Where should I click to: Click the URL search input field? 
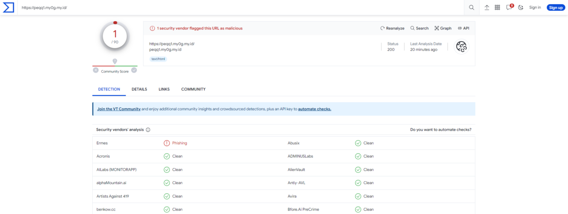[x=241, y=8]
